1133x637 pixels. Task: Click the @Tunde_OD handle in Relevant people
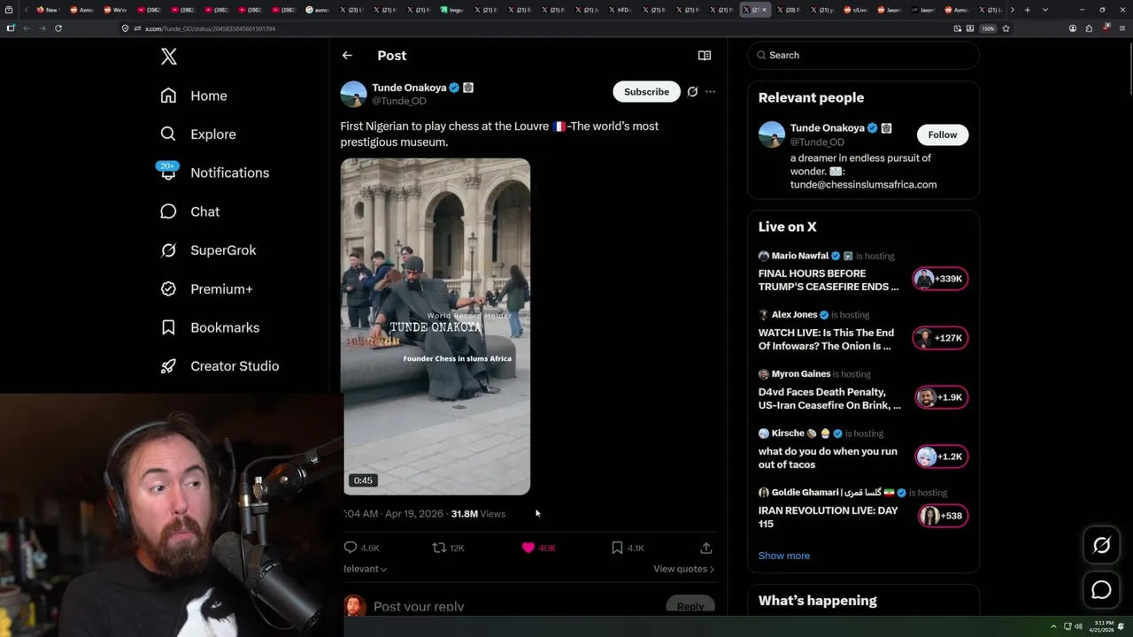tap(817, 142)
